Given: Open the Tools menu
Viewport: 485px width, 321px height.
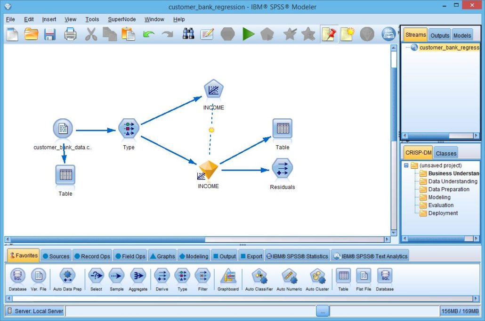Looking at the screenshot, I should (92, 19).
